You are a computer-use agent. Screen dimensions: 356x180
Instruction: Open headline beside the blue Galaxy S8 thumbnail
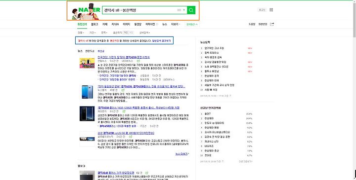click(x=141, y=86)
